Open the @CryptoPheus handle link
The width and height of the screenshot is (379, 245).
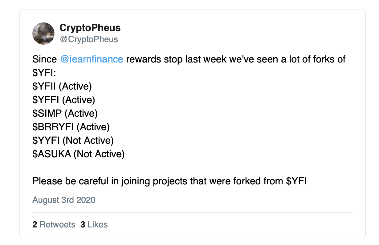click(x=89, y=39)
